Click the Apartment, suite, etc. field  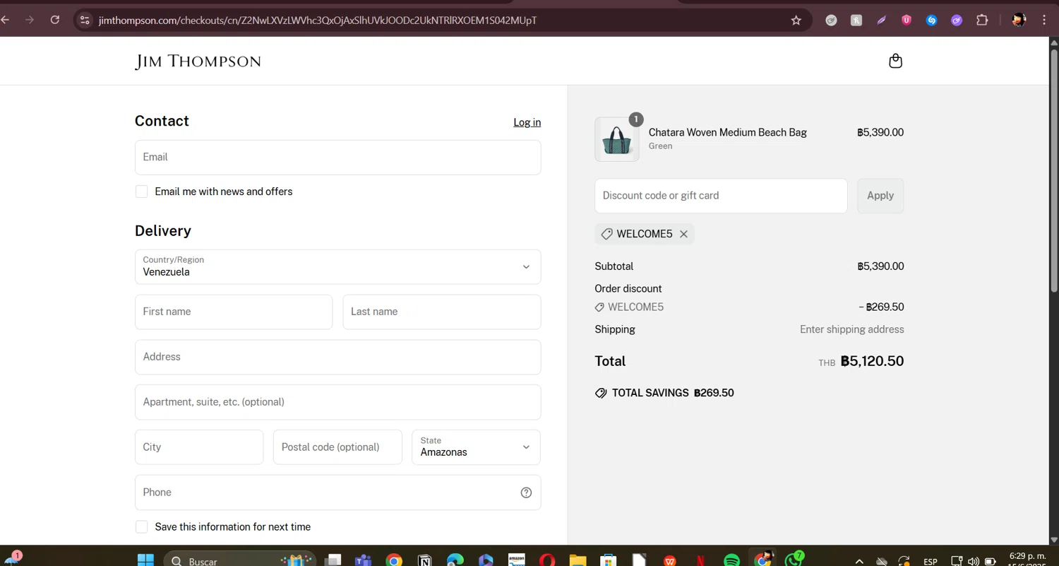pos(337,402)
